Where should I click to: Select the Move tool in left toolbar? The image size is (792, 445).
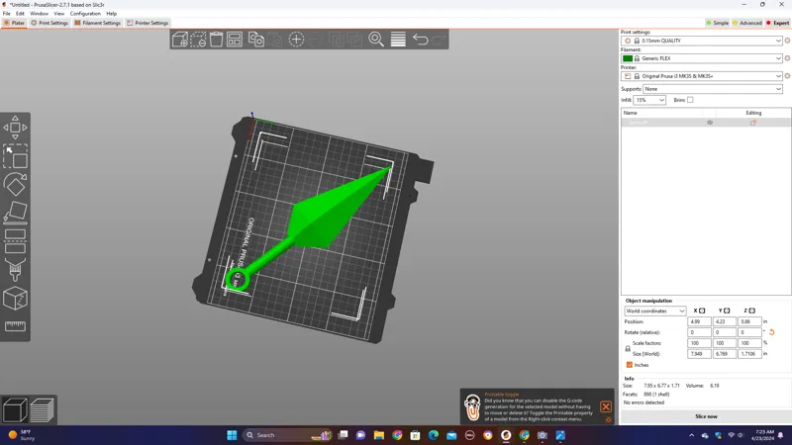(x=15, y=128)
